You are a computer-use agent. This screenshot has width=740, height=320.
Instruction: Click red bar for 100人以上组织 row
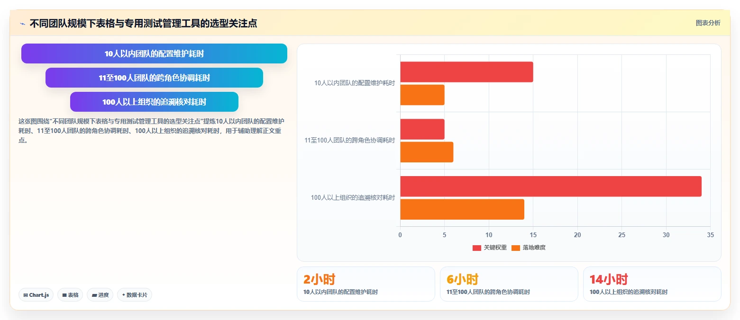(551, 187)
